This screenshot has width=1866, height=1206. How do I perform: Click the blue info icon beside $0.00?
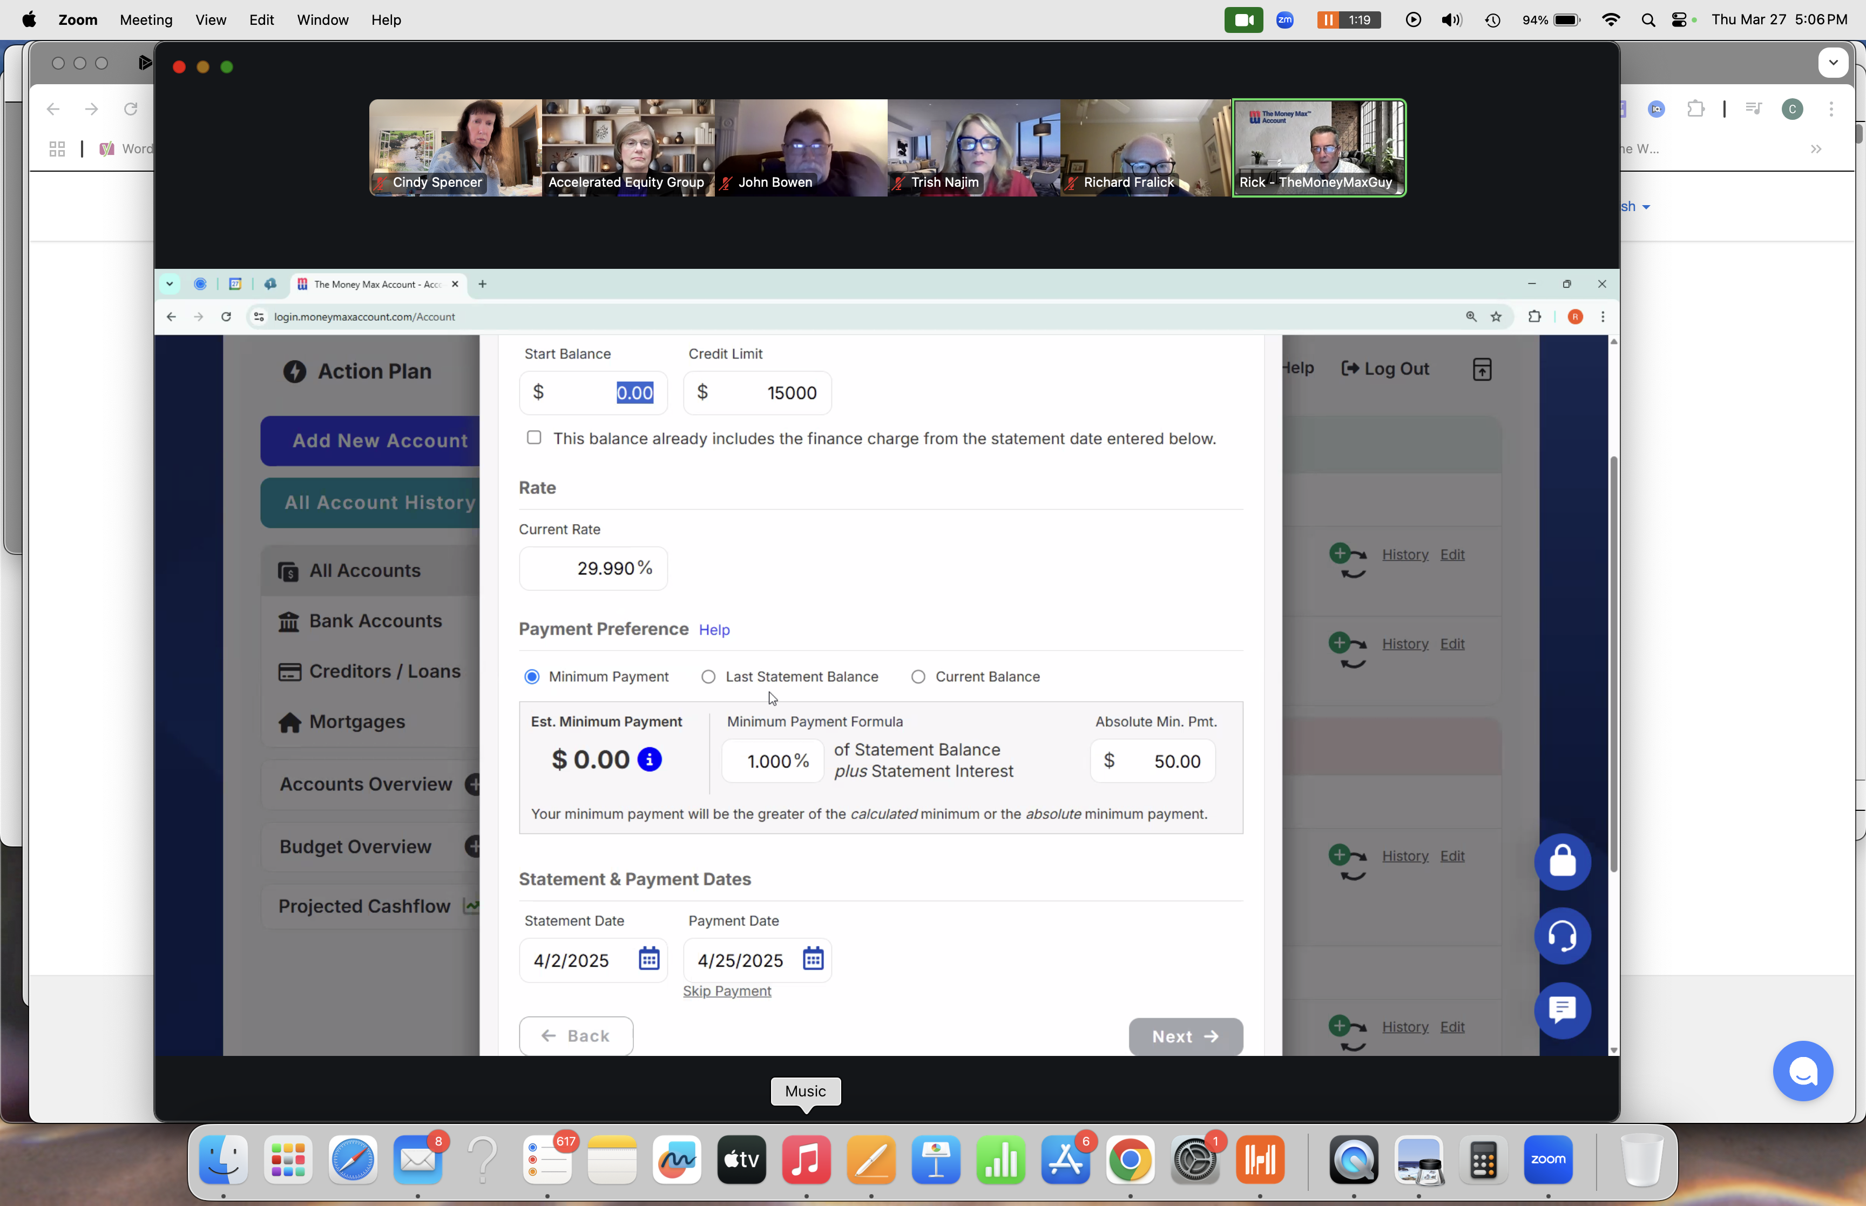(x=649, y=759)
